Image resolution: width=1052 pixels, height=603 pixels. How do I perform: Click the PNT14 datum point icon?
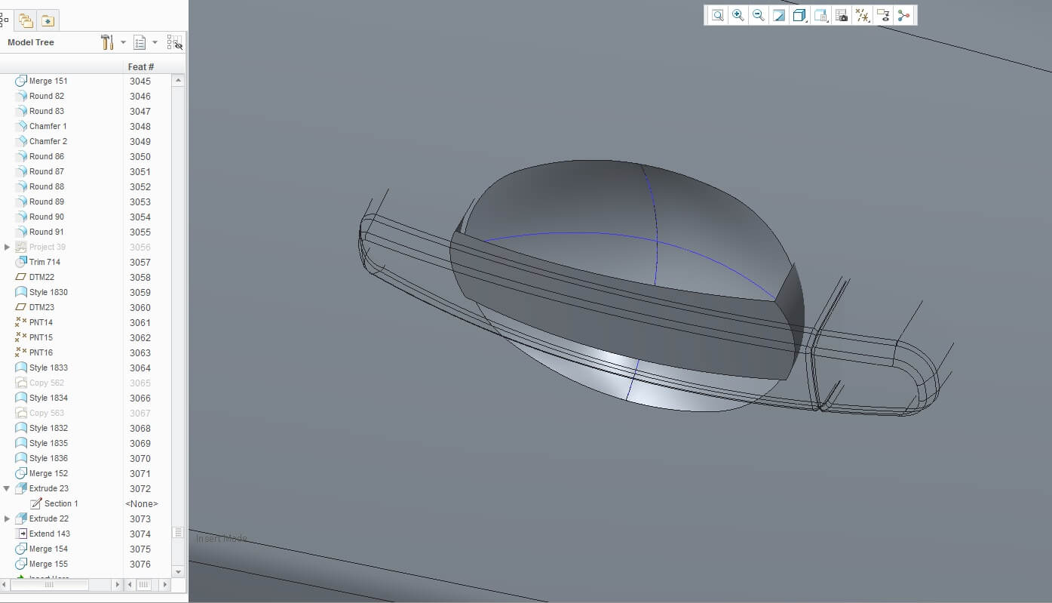point(21,322)
